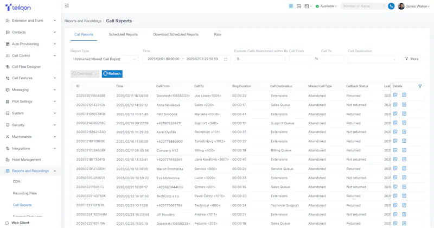Screen dimensions: 434x228
Task: Open the James Walker avatar picture
Action: pos(401,6)
